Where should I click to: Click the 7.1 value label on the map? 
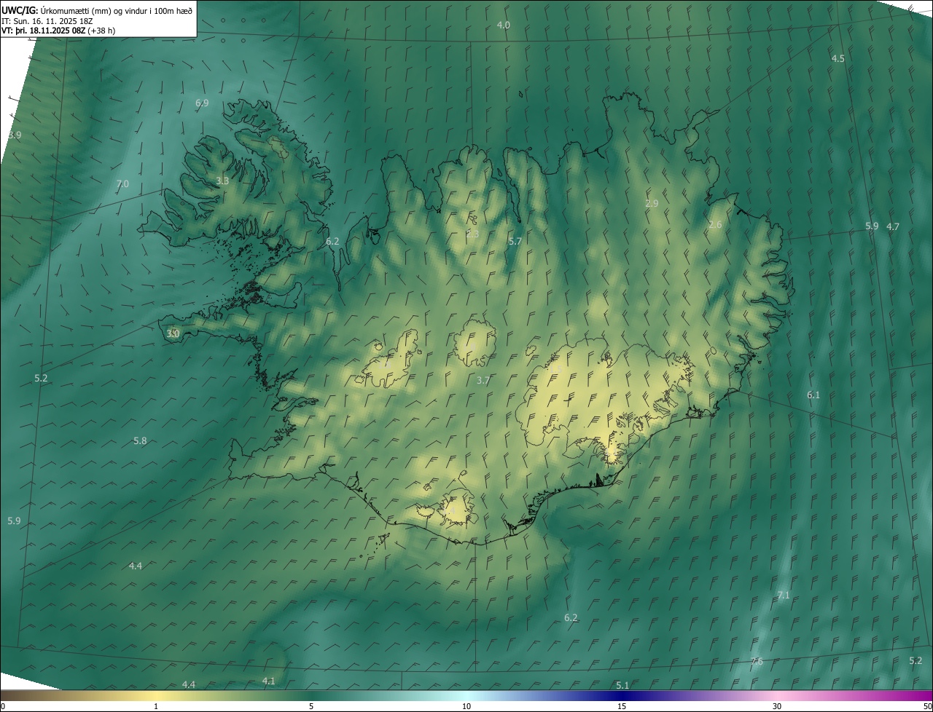pos(784,596)
